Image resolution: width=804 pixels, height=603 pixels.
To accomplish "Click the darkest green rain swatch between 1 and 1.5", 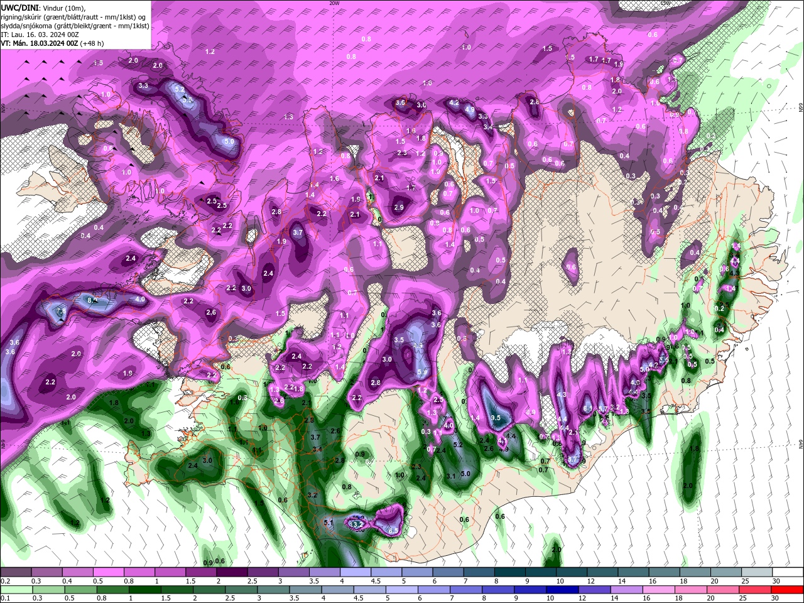I will 146,590.
